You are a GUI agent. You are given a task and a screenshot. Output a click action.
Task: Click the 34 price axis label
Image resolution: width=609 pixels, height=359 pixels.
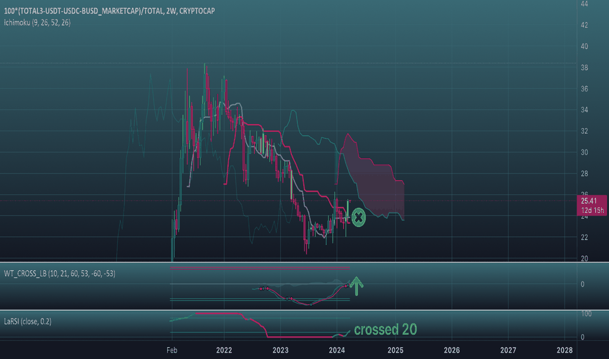(x=584, y=110)
